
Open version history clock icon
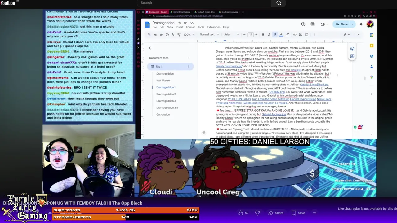303,24
